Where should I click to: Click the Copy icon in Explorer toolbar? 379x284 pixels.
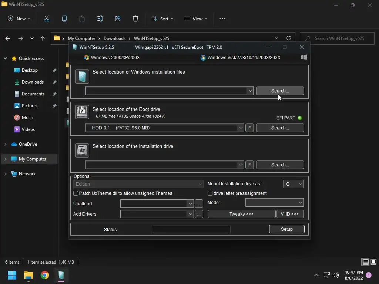click(x=64, y=18)
